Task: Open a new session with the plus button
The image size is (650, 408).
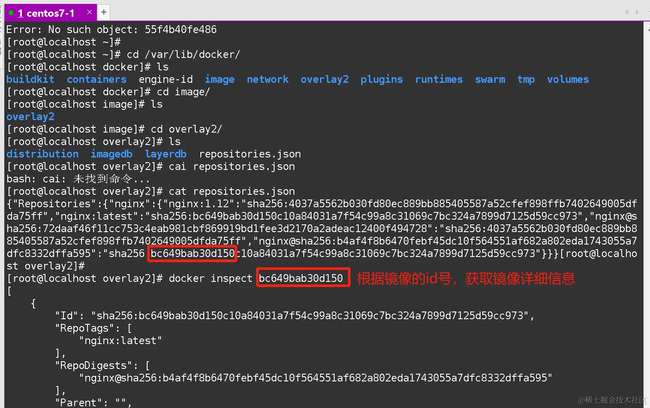Action: (x=104, y=12)
